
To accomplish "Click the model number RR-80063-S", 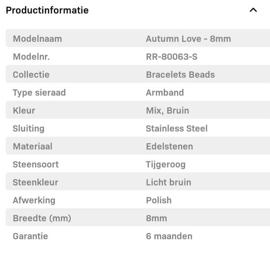I will point(171,57).
